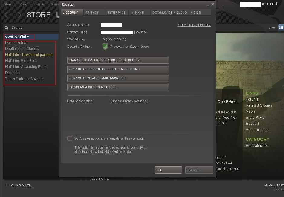The width and height of the screenshot is (284, 197).
Task: Open the Downloads + Cloud tab
Action: point(170,12)
